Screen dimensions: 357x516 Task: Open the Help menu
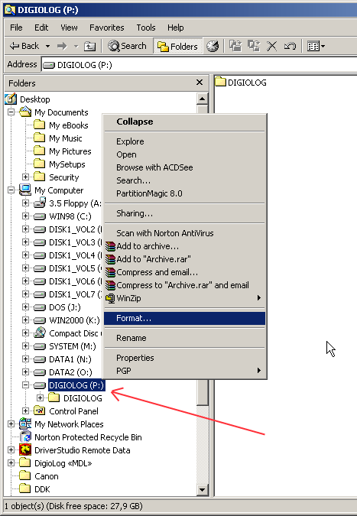(175, 28)
